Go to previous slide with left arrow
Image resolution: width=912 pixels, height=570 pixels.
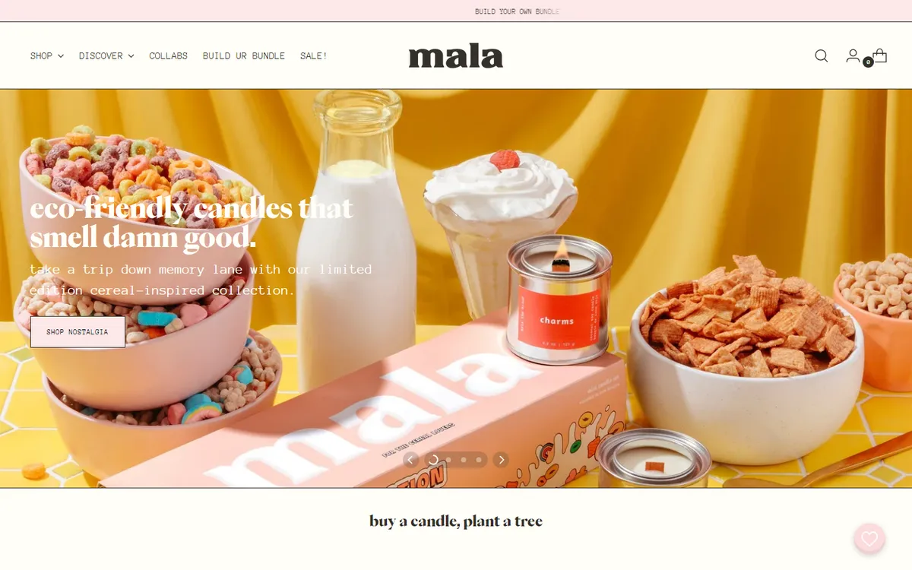(411, 460)
